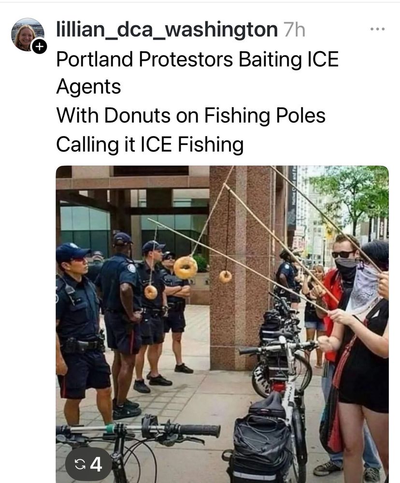Click the small donut beside the stone pillar
Screen dimensions: 400x483
pos(225,277)
